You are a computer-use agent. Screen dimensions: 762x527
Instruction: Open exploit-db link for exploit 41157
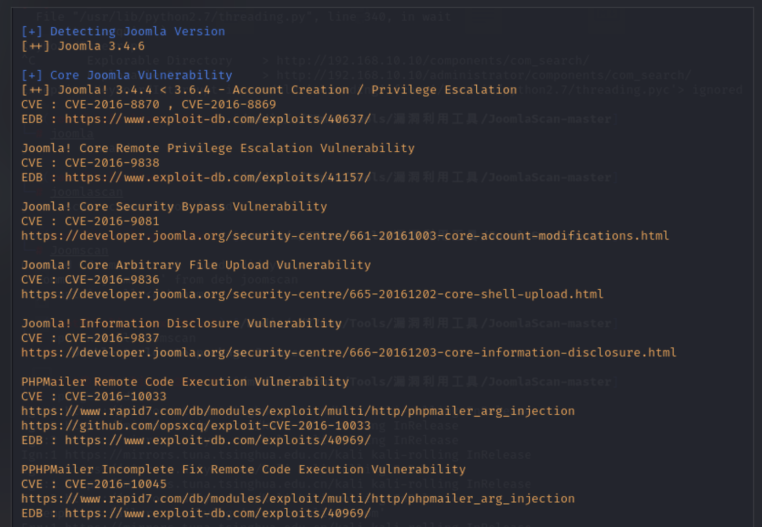click(x=218, y=177)
